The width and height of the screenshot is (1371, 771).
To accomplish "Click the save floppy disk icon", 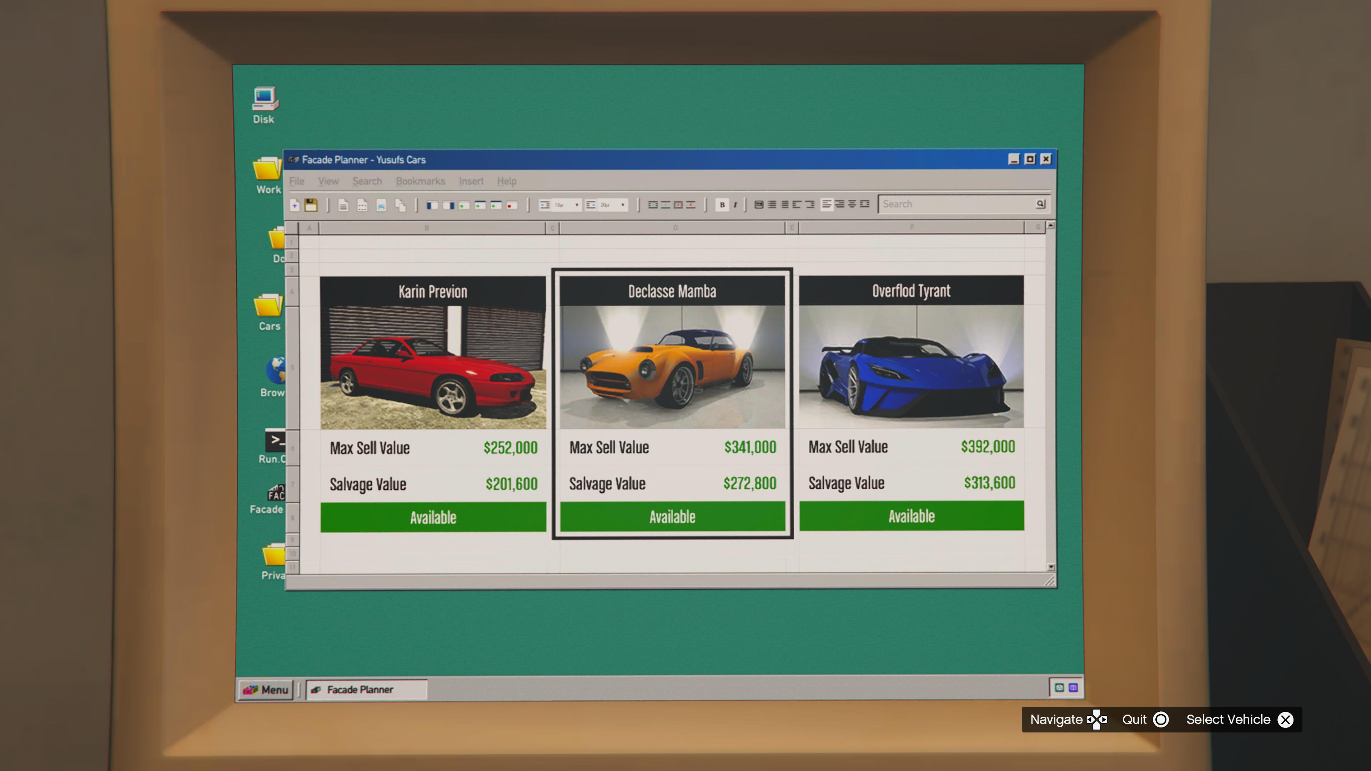I will coord(311,205).
